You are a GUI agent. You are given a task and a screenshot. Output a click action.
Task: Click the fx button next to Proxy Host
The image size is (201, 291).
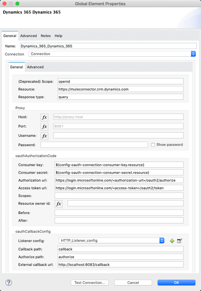(44, 117)
